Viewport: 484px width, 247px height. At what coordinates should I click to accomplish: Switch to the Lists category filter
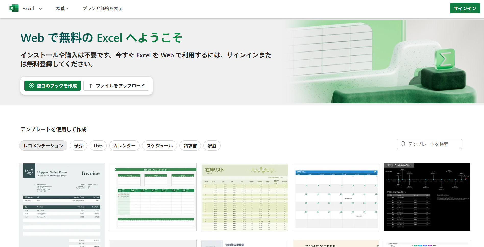tap(98, 146)
